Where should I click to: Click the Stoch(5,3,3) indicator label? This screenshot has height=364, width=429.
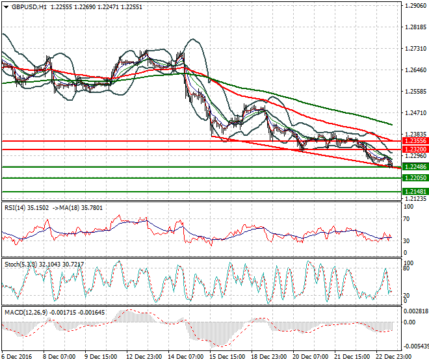(x=19, y=264)
